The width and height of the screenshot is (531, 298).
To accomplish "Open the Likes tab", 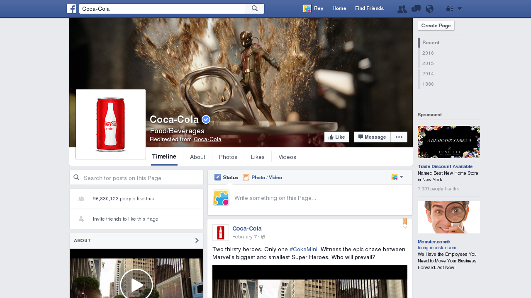I will tap(258, 157).
